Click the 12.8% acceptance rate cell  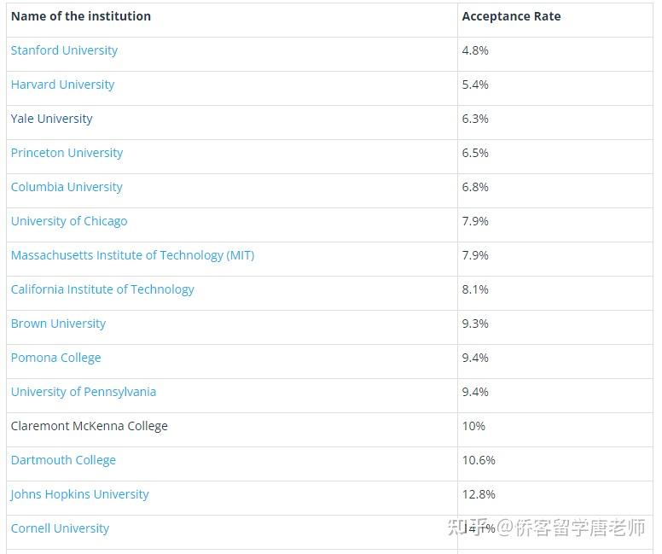pyautogui.click(x=479, y=494)
